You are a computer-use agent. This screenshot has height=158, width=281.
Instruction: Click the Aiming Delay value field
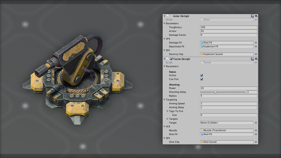(228, 107)
